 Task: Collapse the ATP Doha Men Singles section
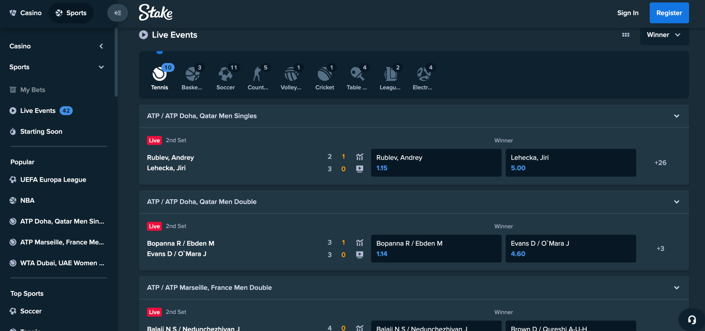[x=677, y=116]
